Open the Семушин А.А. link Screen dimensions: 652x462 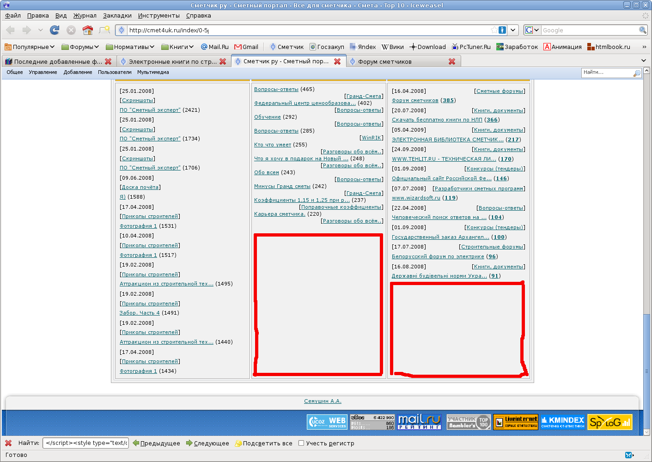click(x=323, y=401)
